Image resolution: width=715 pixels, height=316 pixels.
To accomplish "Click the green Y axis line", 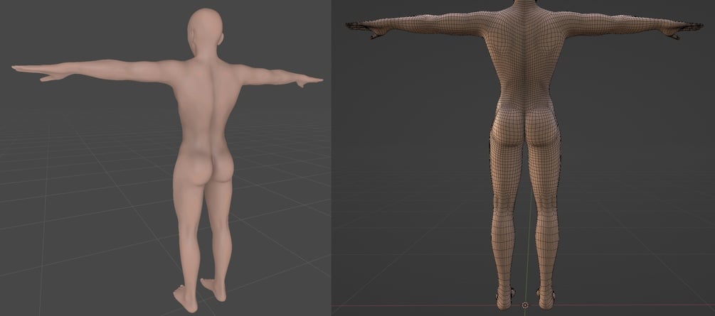I will 529,246.
